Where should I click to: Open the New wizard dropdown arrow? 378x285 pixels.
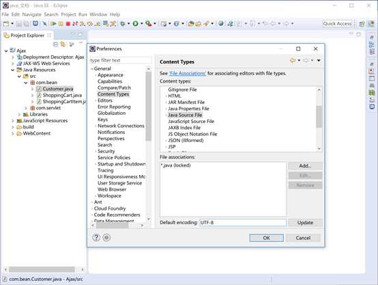click(12, 24)
